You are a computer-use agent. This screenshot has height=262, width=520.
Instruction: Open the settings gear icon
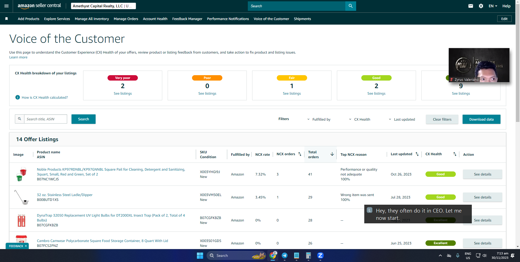click(x=481, y=6)
